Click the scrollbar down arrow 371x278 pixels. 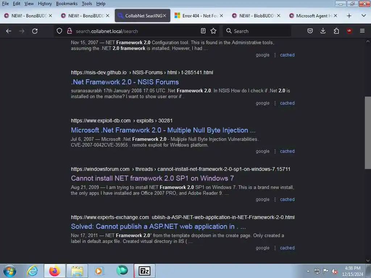coord(368,260)
